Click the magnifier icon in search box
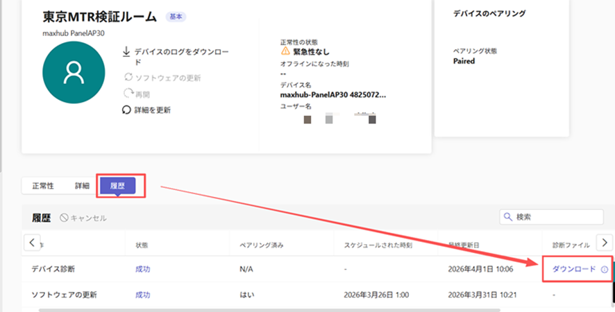The image size is (615, 312). tap(509, 217)
